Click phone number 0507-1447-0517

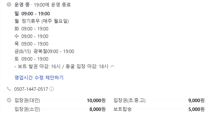click(31, 89)
